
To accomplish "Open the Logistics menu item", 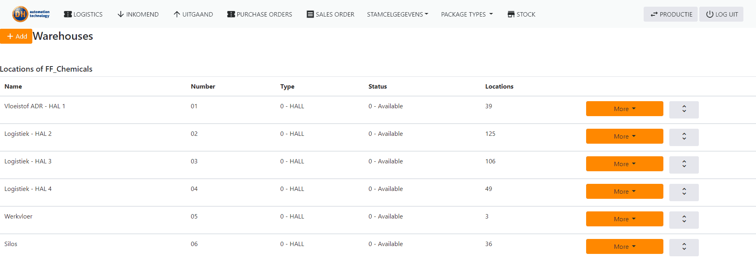I will coord(83,14).
